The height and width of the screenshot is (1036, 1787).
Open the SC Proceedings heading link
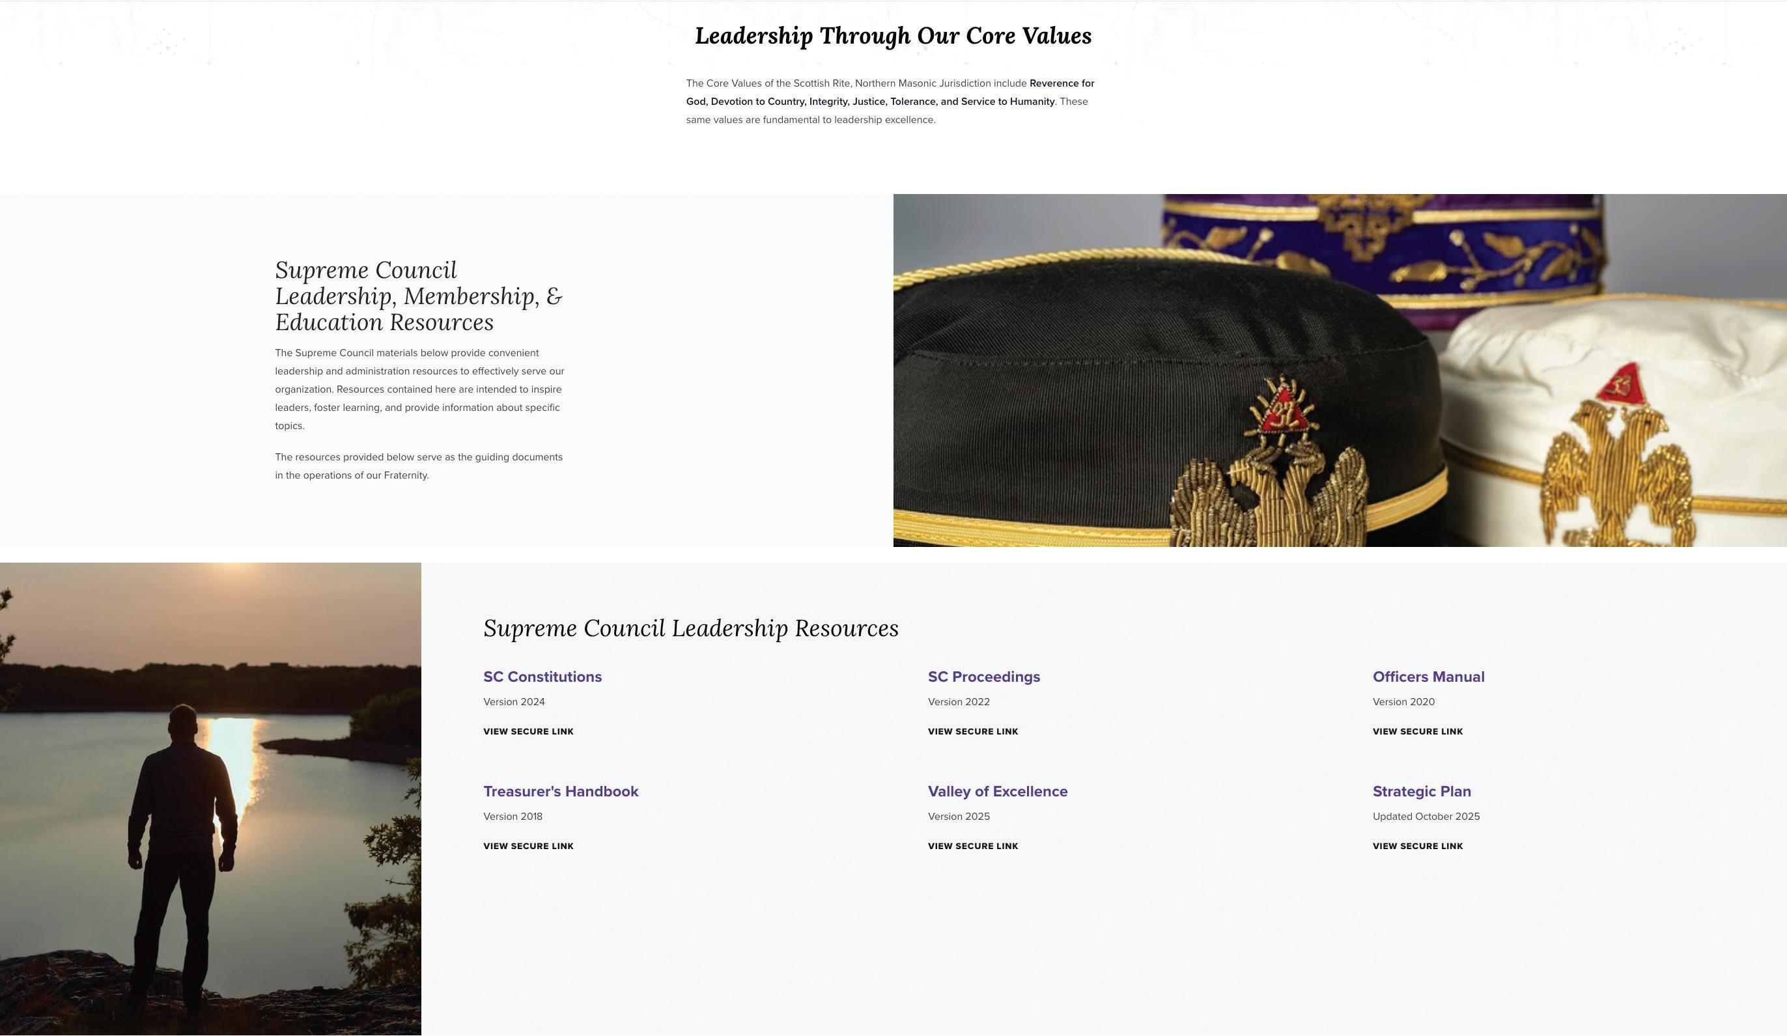(x=983, y=677)
